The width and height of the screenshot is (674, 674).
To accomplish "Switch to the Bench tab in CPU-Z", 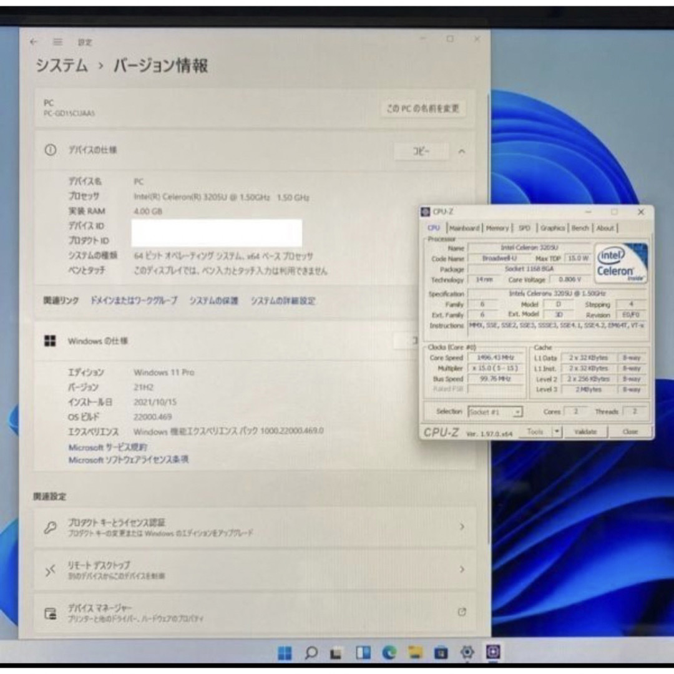I will coord(580,228).
